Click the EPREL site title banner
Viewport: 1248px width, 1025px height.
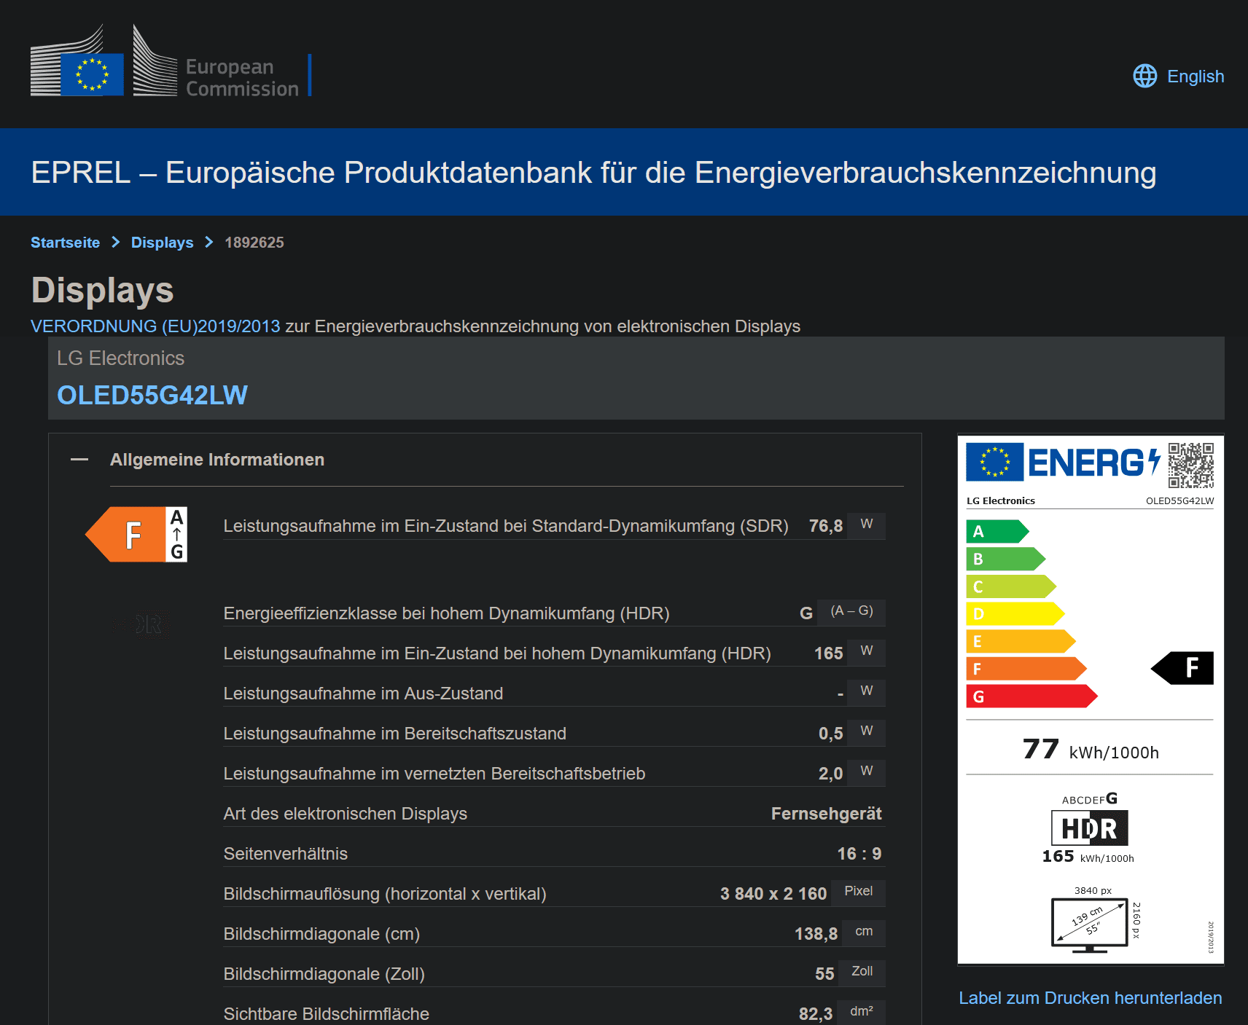[x=593, y=173]
